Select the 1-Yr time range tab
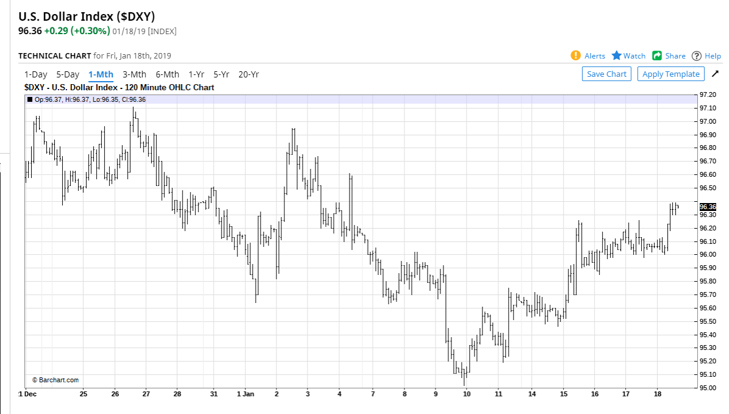The image size is (729, 414). point(196,74)
